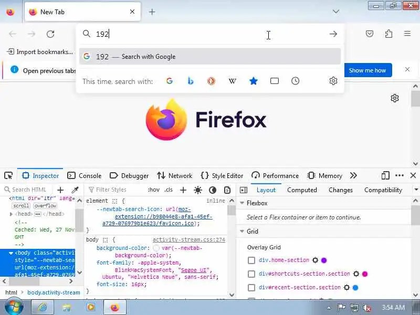Switch to the Inspector tab
Image resolution: width=420 pixels, height=315 pixels.
tap(40, 176)
